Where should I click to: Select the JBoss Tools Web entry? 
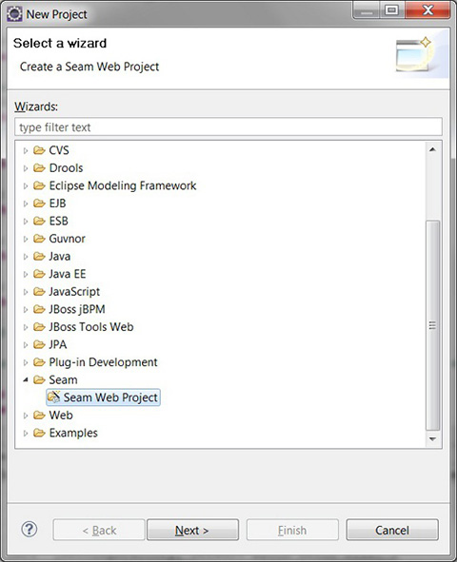[91, 327]
